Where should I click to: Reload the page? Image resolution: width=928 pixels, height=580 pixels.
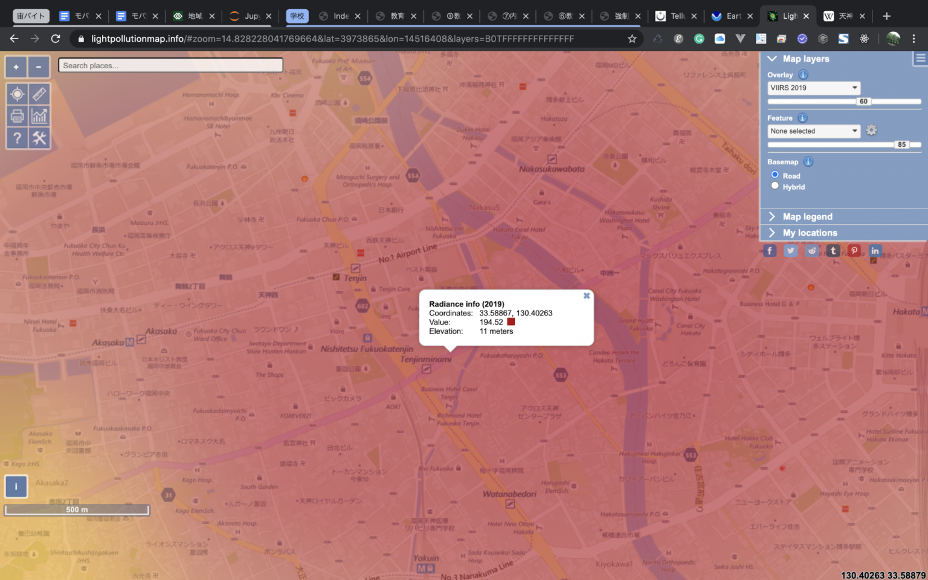coord(56,39)
